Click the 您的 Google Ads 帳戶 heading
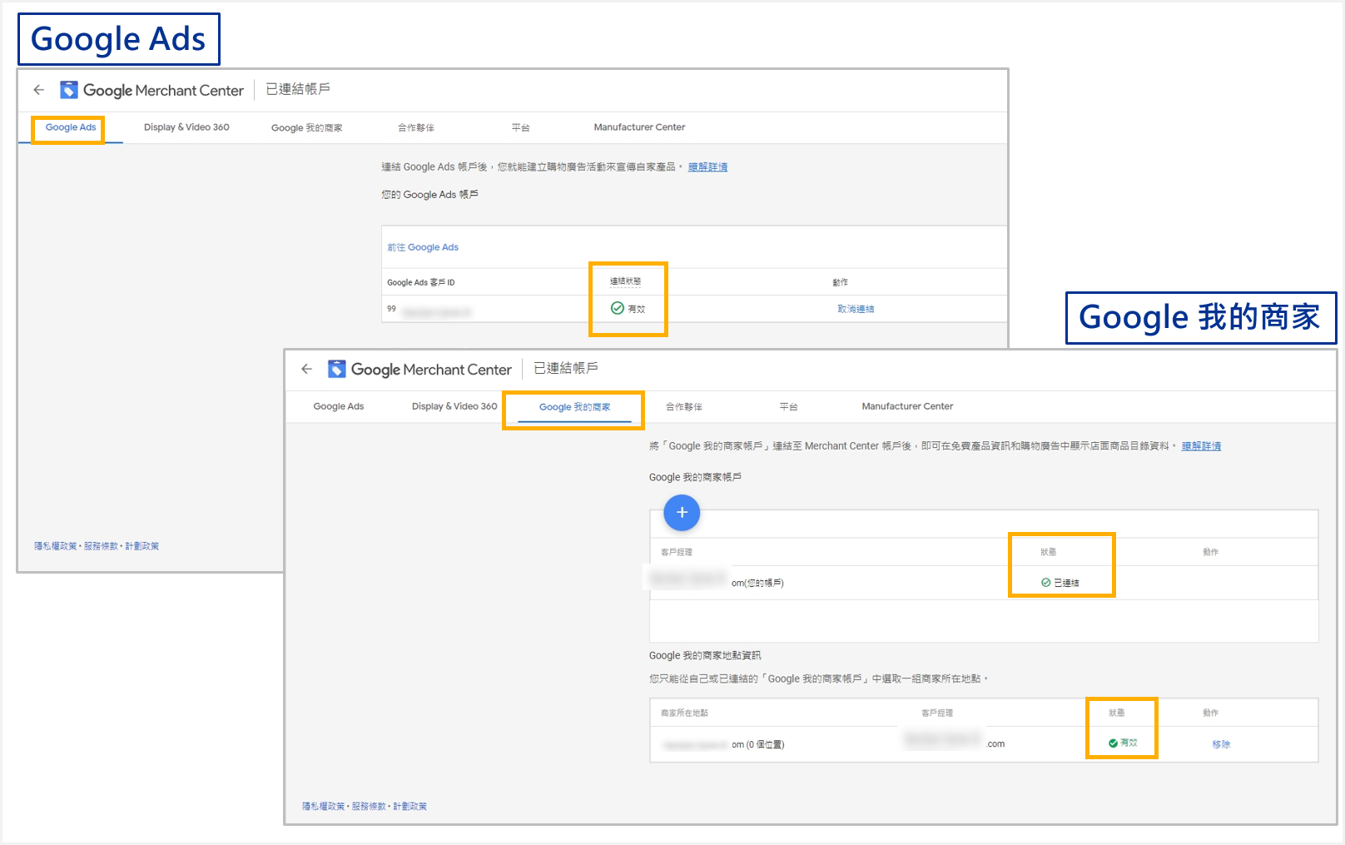 (x=429, y=195)
